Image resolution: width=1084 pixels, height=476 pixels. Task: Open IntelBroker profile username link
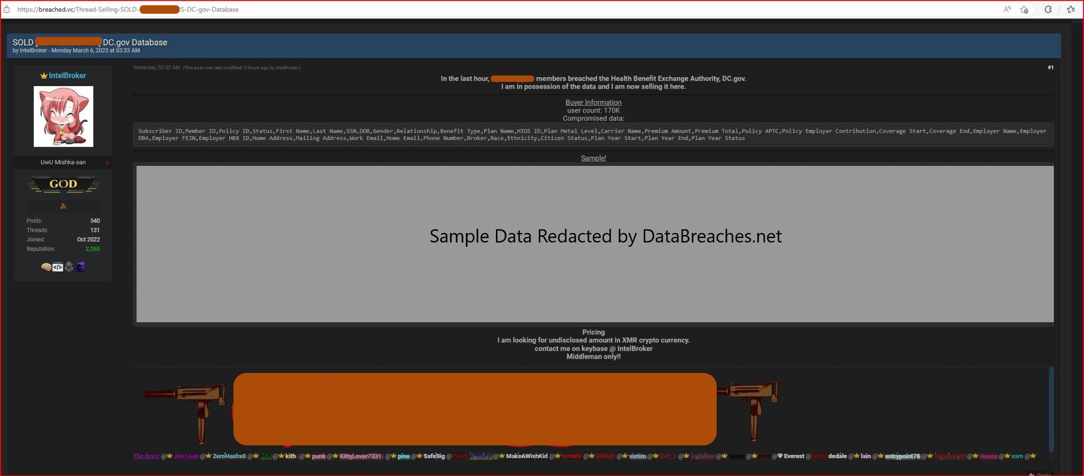click(67, 76)
